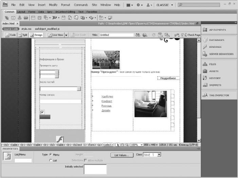238x178 pixels.
Task: Click the Check Page button
Action: point(191,35)
